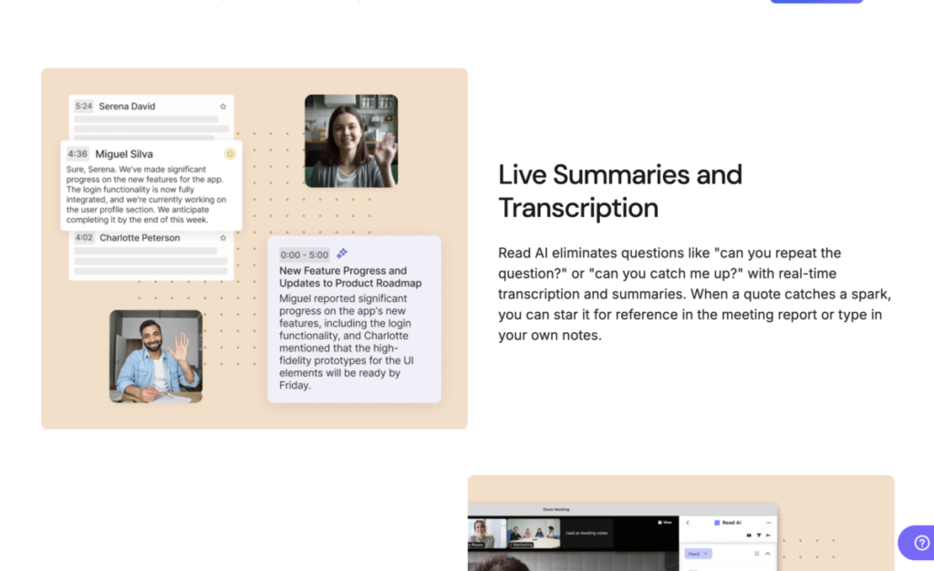
Task: Click the 4:36 timestamp on Miguel's quote
Action: point(78,154)
